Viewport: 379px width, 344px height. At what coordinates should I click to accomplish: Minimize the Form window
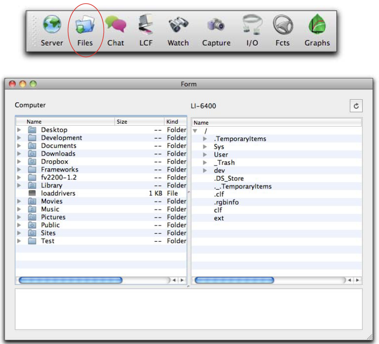(x=22, y=84)
